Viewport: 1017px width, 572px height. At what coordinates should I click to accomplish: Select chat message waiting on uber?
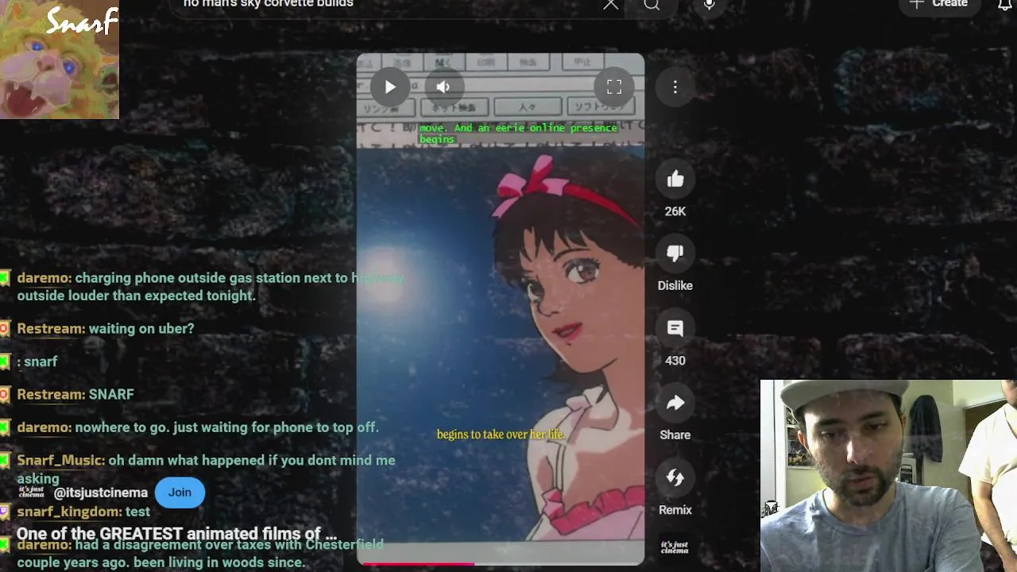point(105,328)
